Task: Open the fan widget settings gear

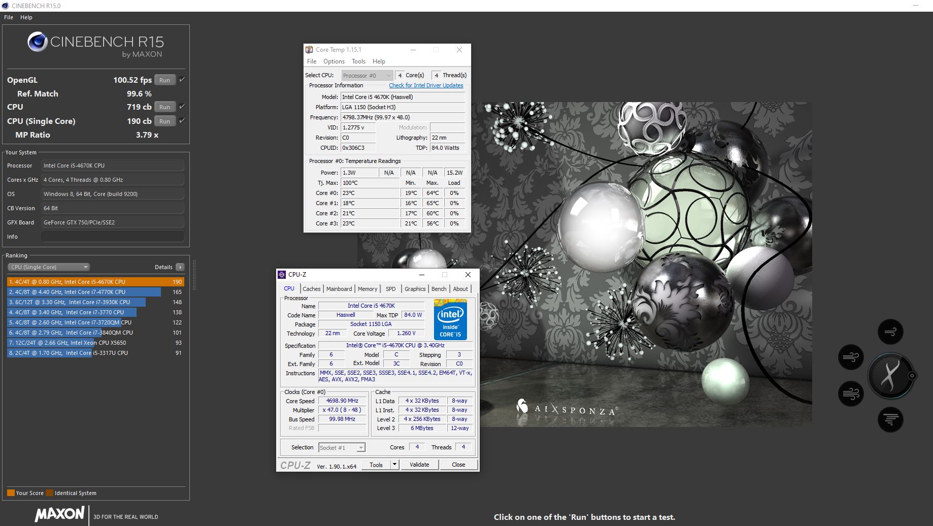Action: point(912,376)
